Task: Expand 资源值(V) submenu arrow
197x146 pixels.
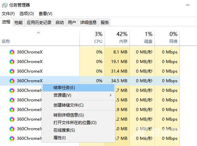Action: click(110, 95)
